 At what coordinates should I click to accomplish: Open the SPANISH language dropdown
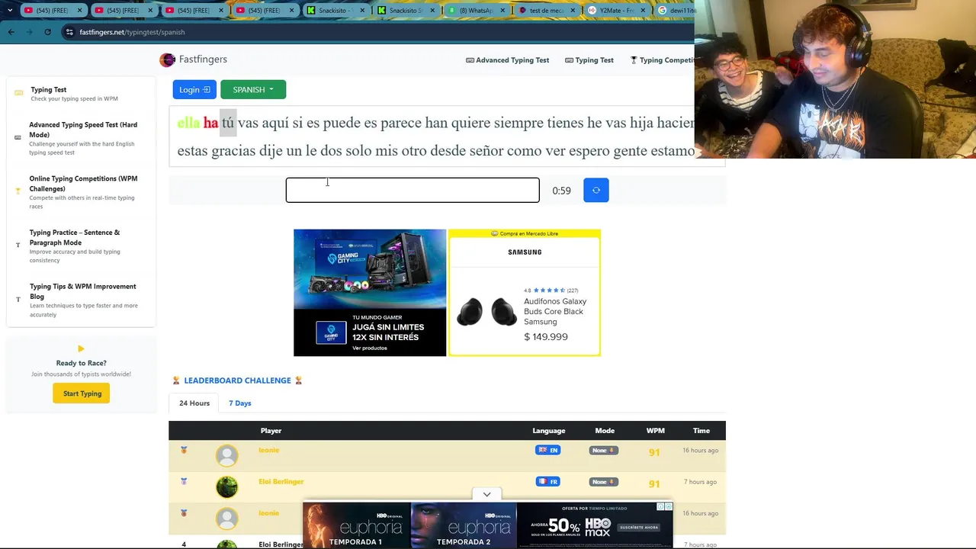[x=253, y=90]
